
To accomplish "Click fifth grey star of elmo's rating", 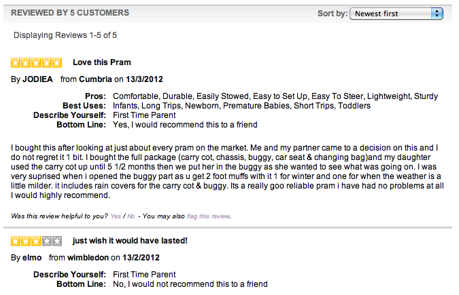I will click(x=57, y=241).
